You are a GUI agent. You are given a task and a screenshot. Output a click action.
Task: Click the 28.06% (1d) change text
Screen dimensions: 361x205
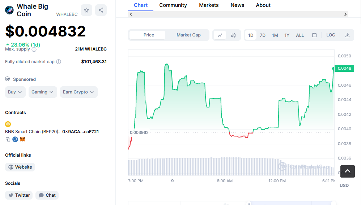coord(23,45)
